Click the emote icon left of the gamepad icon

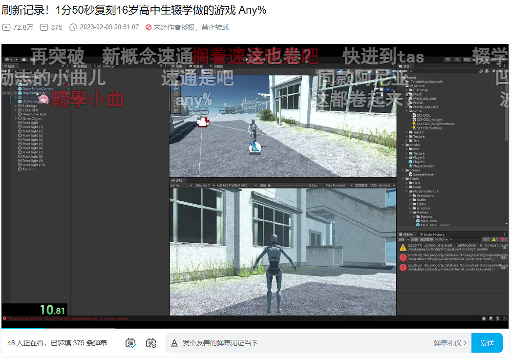(130, 343)
